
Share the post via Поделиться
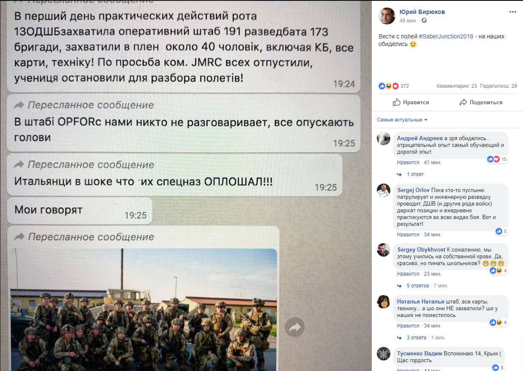tap(481, 103)
